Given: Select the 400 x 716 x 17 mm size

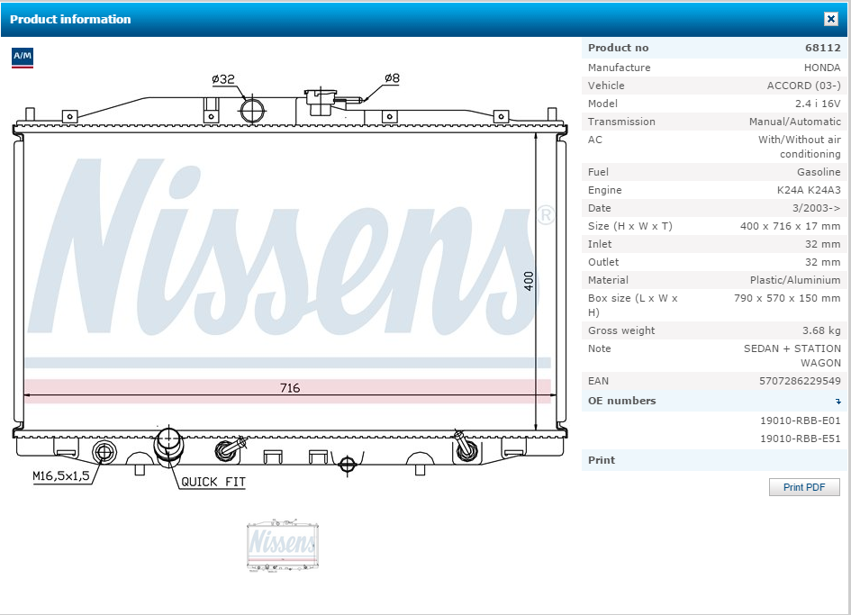Looking at the screenshot, I should 791,226.
